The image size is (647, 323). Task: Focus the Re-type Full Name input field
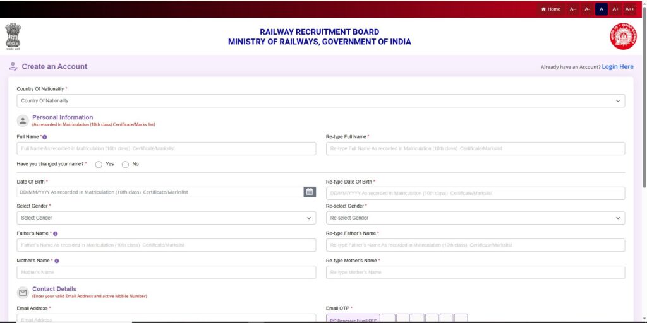pyautogui.click(x=475, y=148)
